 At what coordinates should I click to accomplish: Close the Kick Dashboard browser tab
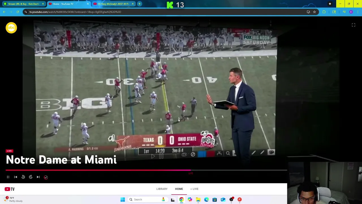43,4
